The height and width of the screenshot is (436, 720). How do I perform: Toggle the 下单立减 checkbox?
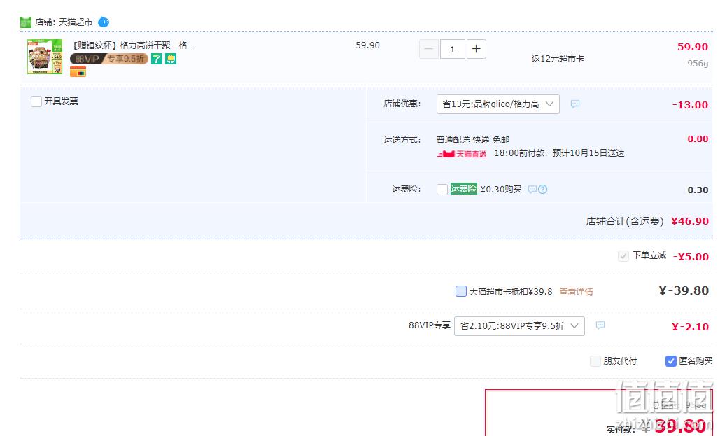[623, 256]
